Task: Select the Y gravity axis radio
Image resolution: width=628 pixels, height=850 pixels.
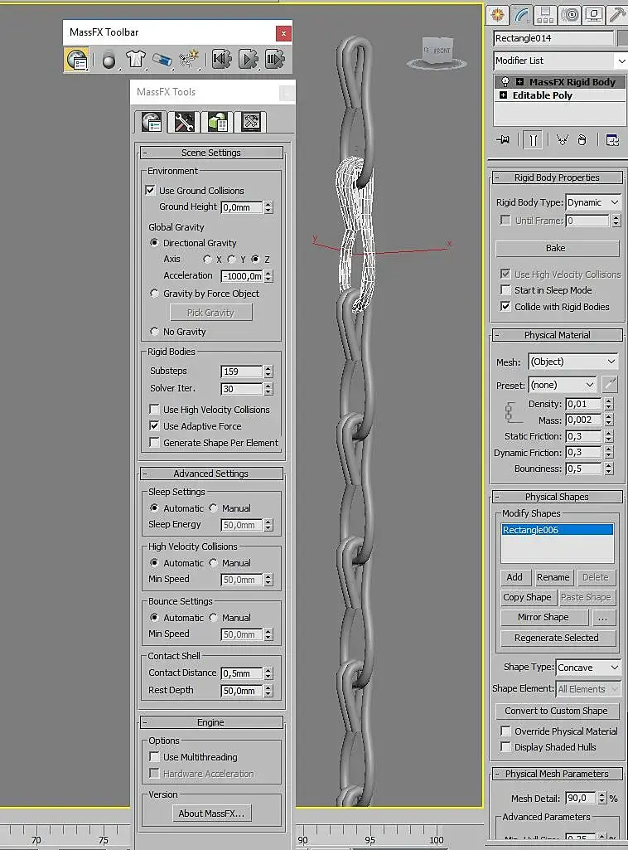Action: pos(231,259)
